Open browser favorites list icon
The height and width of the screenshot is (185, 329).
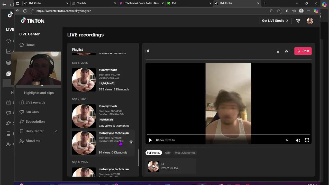[294, 11]
